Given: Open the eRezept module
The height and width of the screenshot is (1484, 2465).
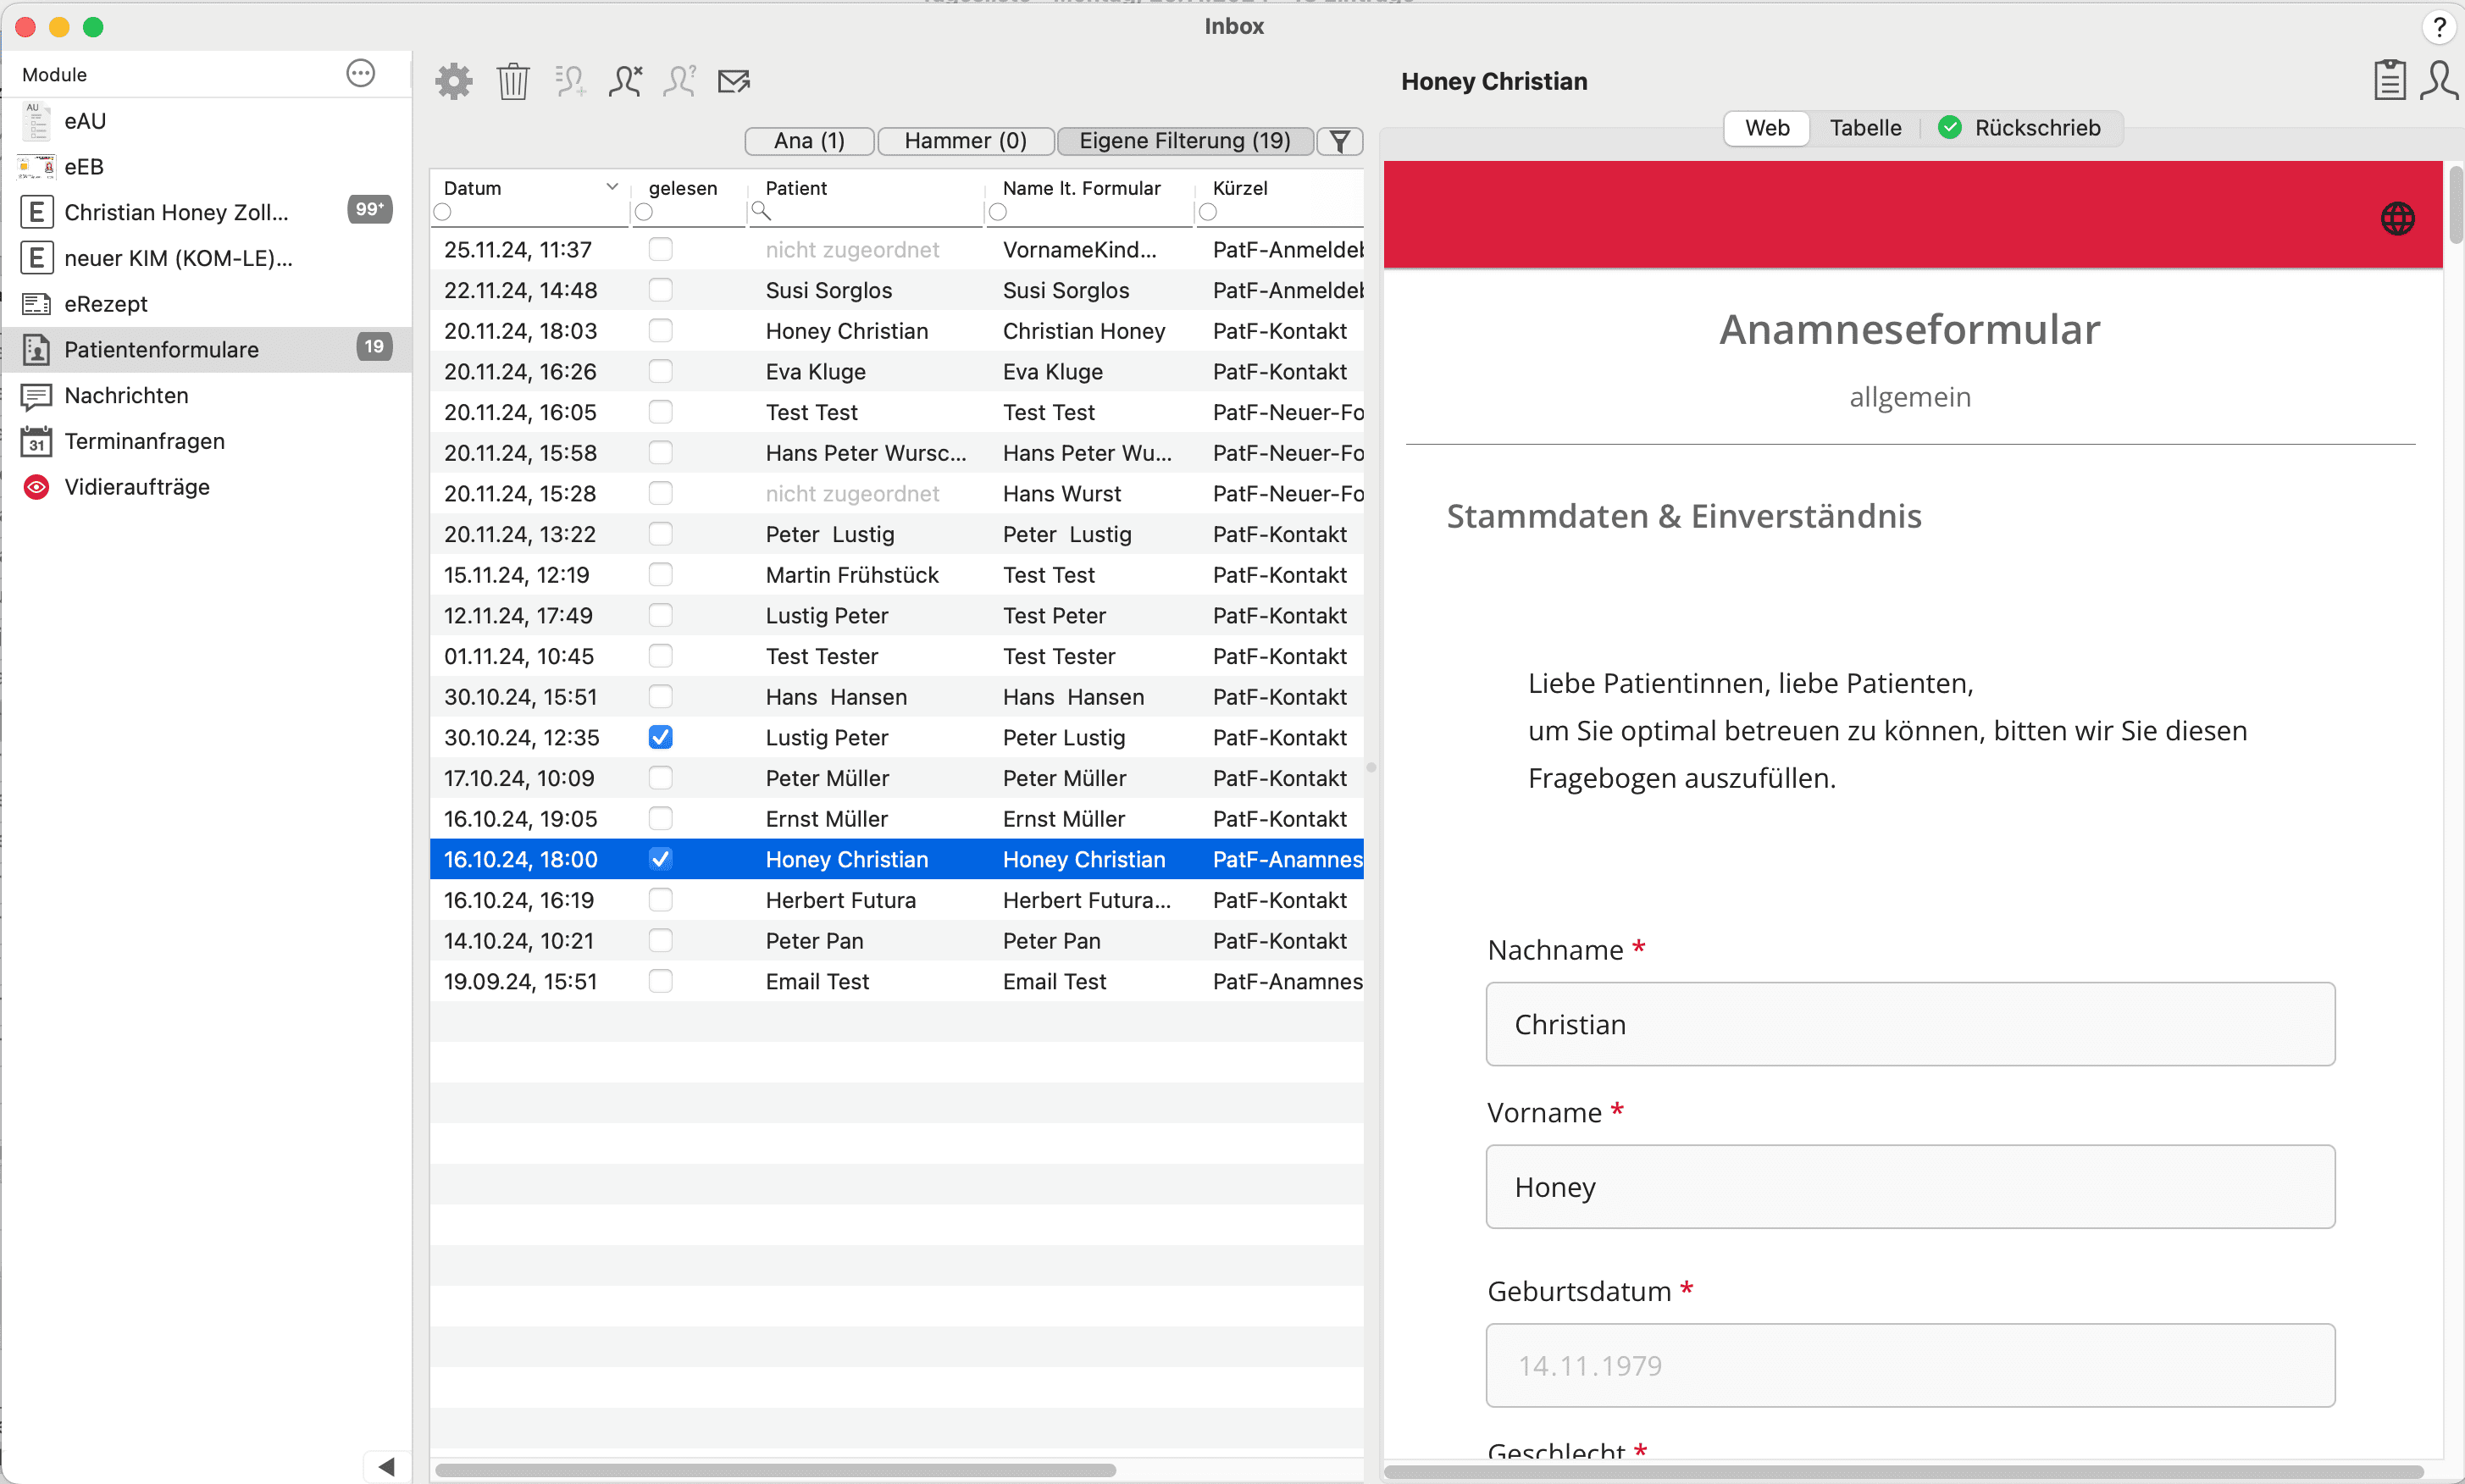Looking at the screenshot, I should pos(207,304).
